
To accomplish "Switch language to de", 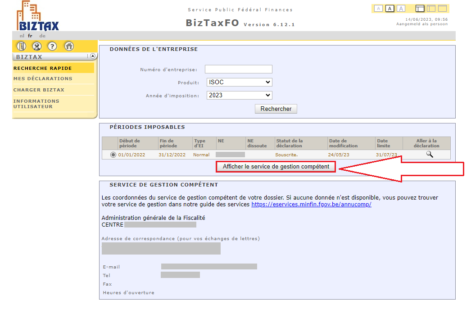I will tap(42, 36).
